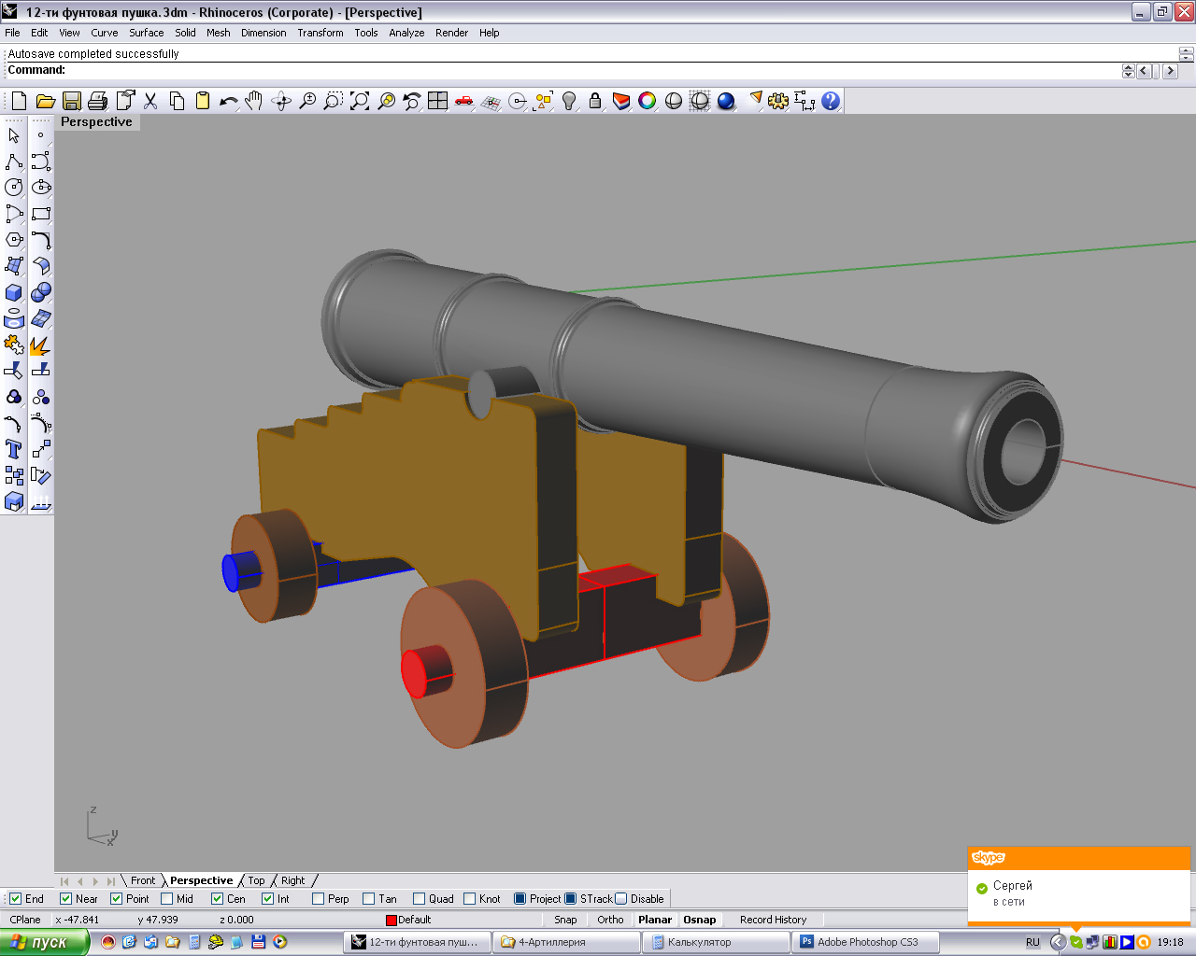Viewport: 1196px width, 956px height.
Task: Open the Edit Layers icon
Action: (x=621, y=101)
